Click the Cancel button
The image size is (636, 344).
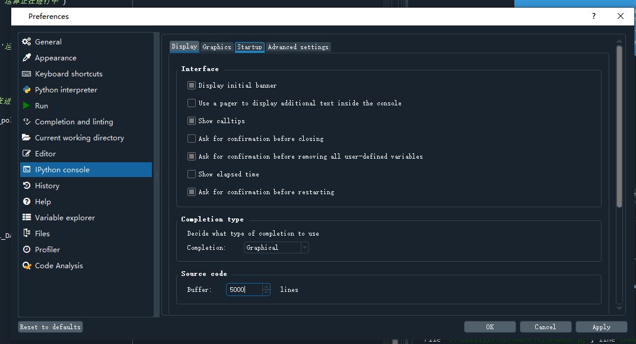(546, 327)
